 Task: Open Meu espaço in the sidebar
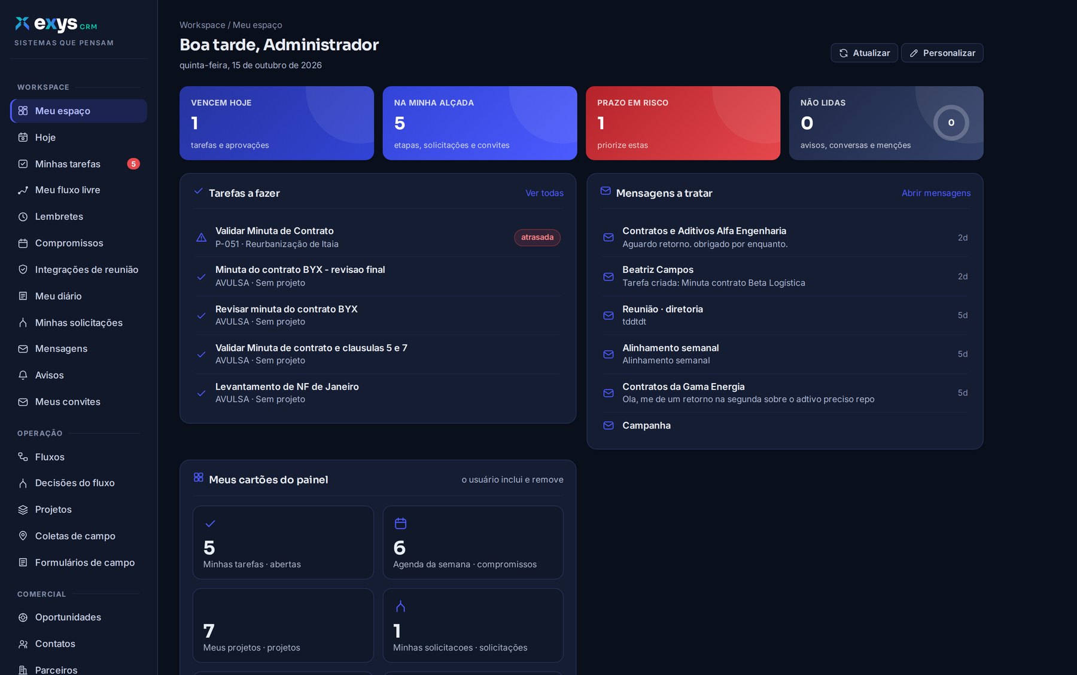78,111
